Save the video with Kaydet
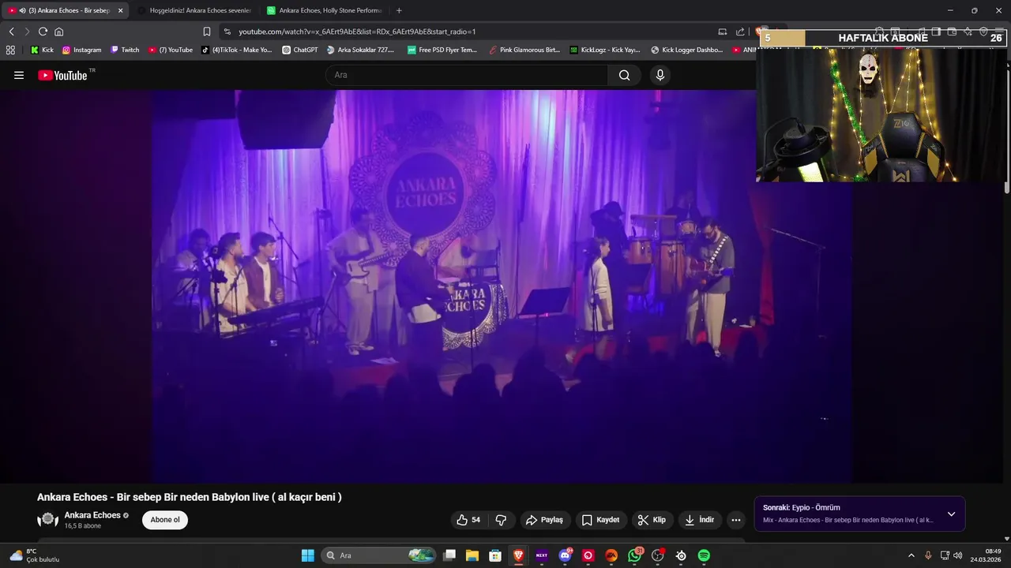This screenshot has height=568, width=1011. point(600,520)
